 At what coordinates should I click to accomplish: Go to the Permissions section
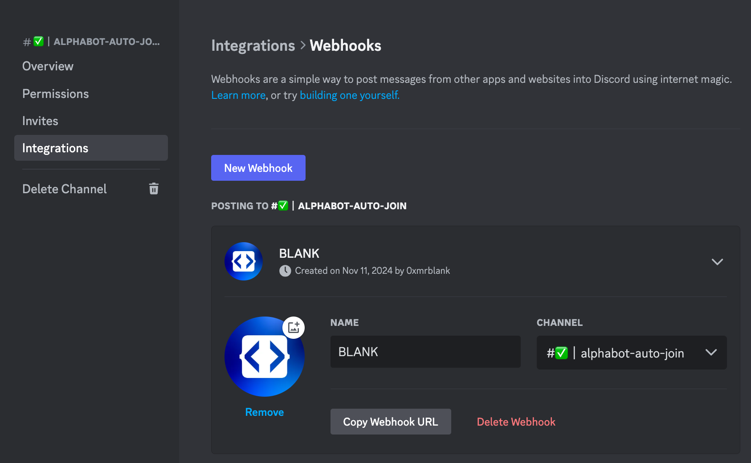55,94
